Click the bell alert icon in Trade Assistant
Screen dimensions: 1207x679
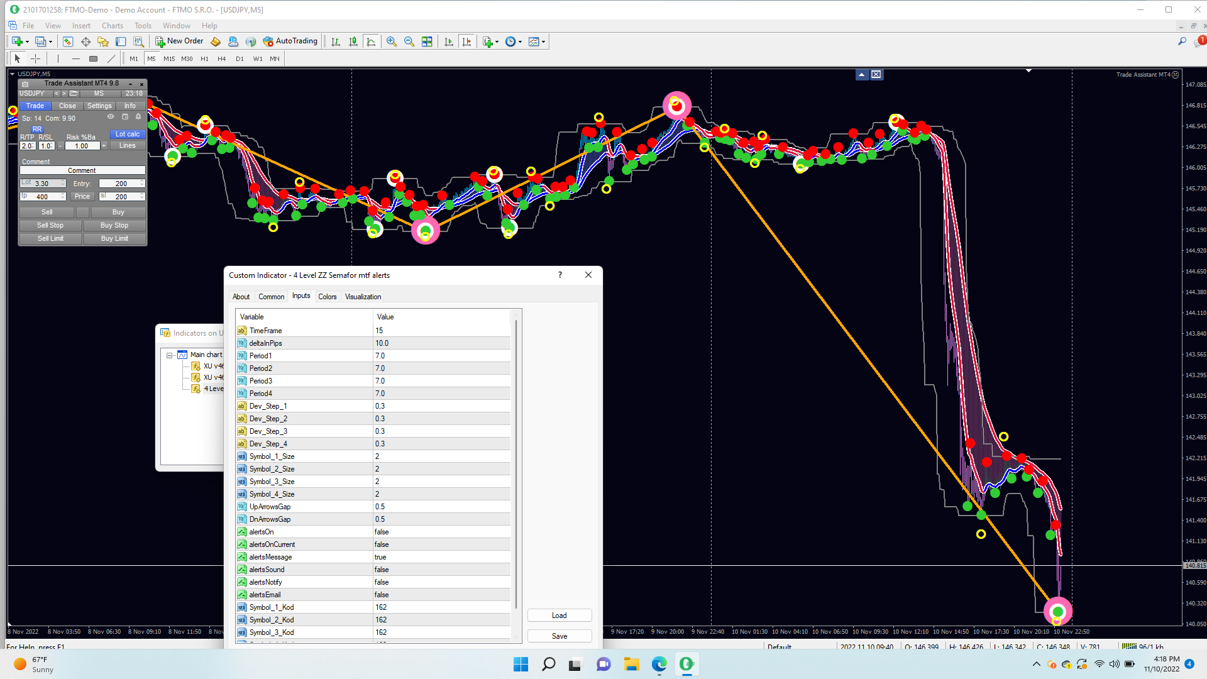pyautogui.click(x=138, y=117)
